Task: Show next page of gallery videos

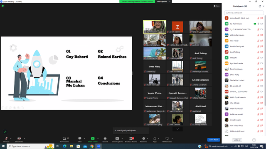Action: [177, 129]
